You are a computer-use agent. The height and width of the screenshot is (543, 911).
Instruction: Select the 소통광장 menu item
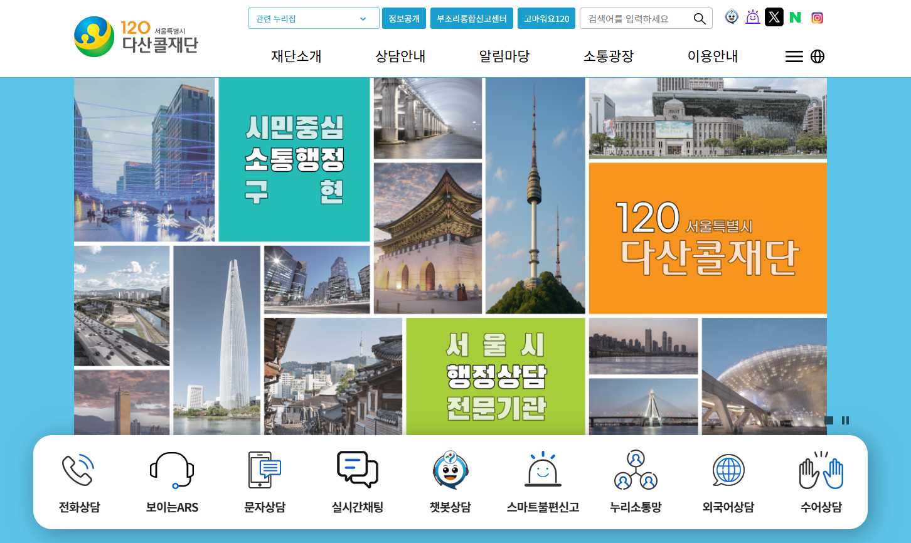point(607,56)
